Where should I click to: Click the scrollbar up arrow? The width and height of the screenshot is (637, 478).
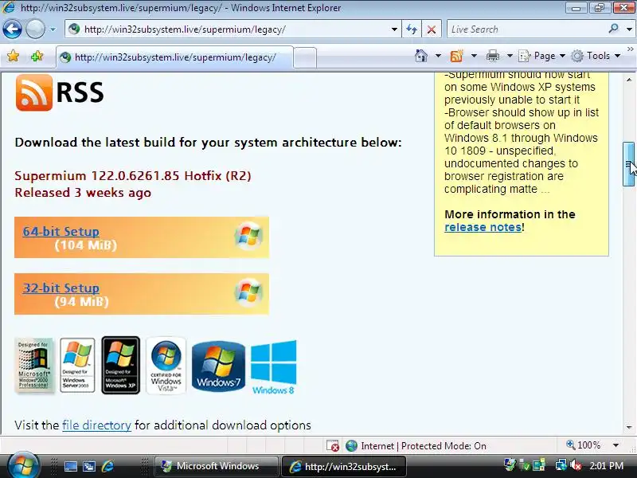[629, 80]
